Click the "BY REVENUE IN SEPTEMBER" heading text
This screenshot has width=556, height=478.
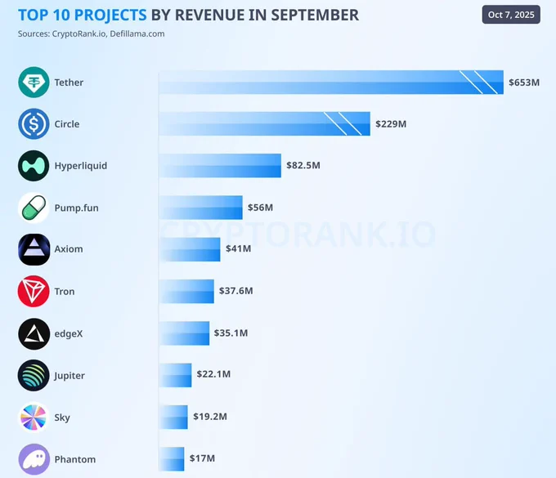tap(255, 16)
